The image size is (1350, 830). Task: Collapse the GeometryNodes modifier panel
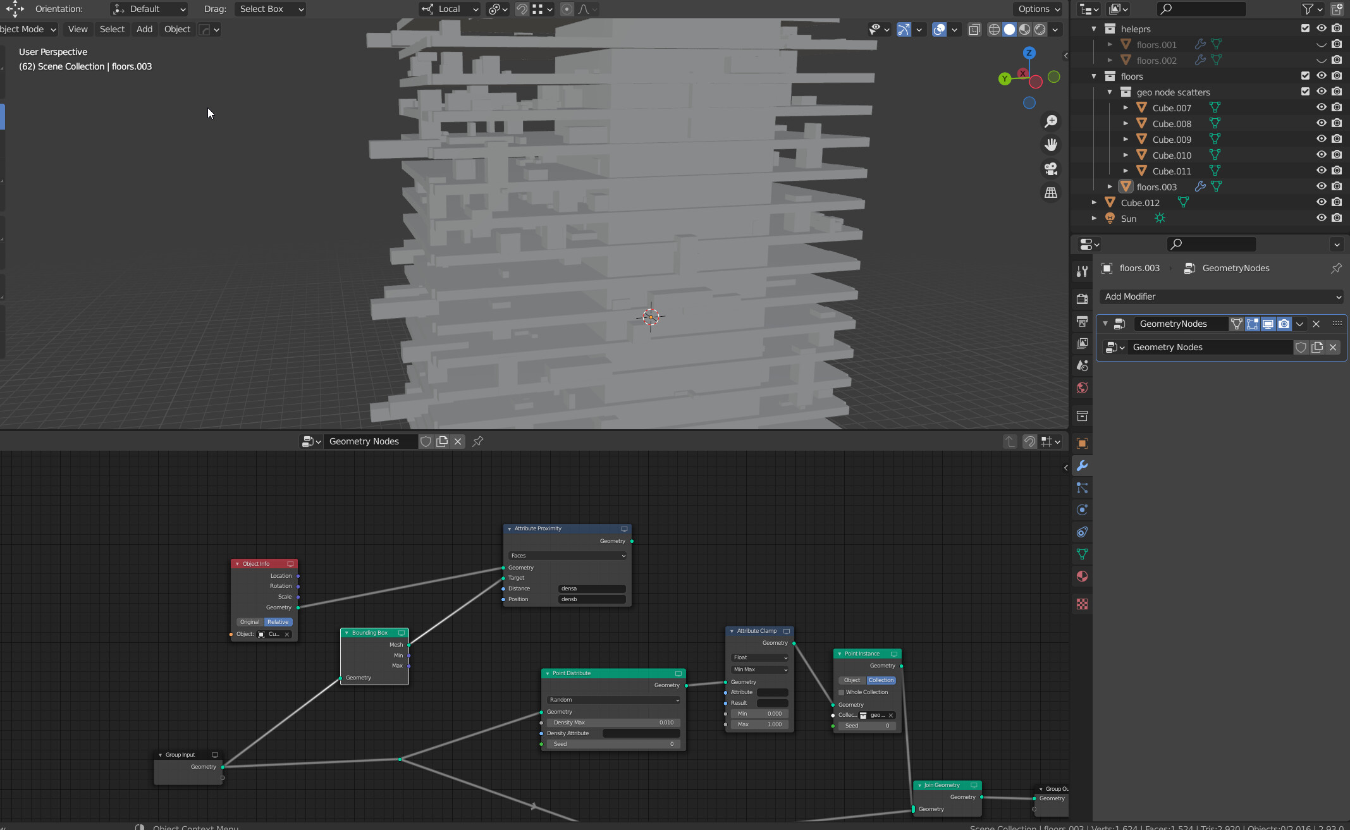(x=1105, y=324)
